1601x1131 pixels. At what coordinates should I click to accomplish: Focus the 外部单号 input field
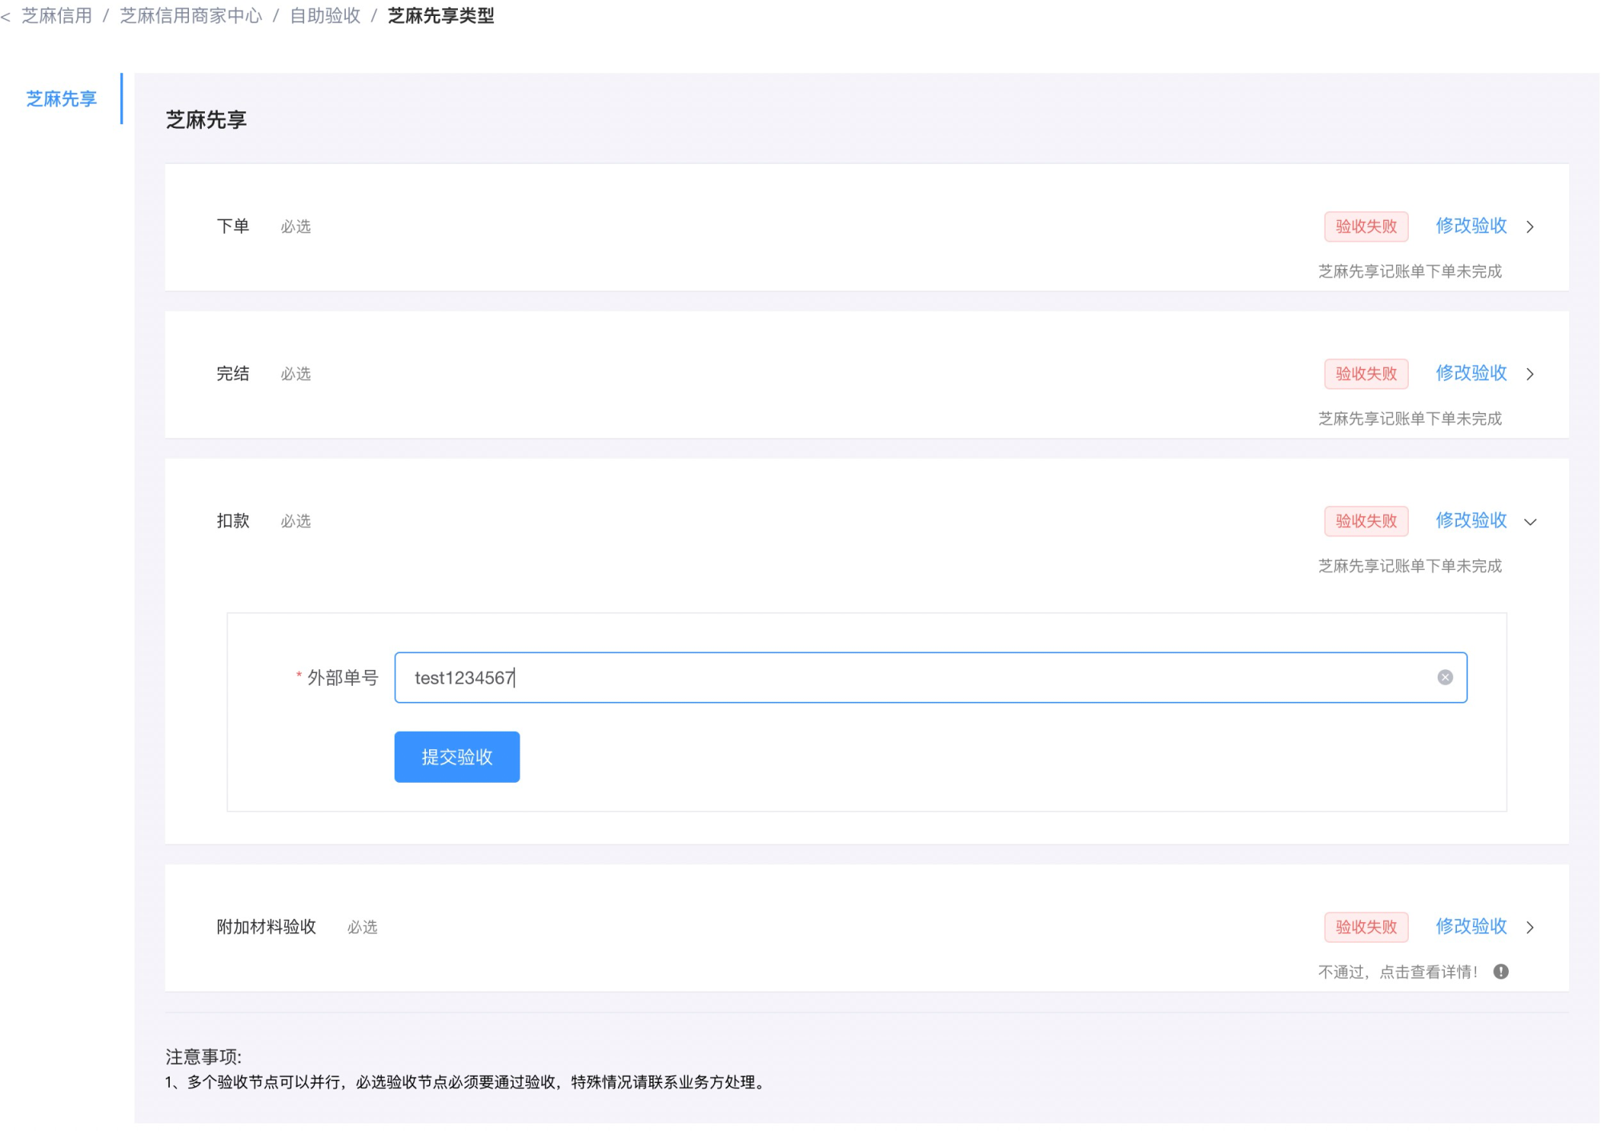click(x=930, y=677)
